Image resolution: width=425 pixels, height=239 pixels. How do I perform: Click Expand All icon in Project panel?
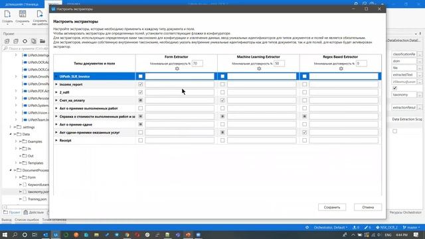click(x=7, y=41)
